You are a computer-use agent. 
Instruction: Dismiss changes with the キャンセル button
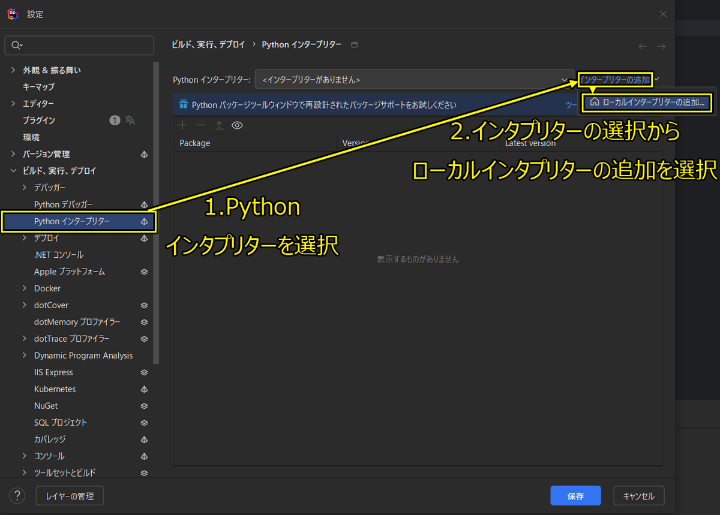pos(638,495)
